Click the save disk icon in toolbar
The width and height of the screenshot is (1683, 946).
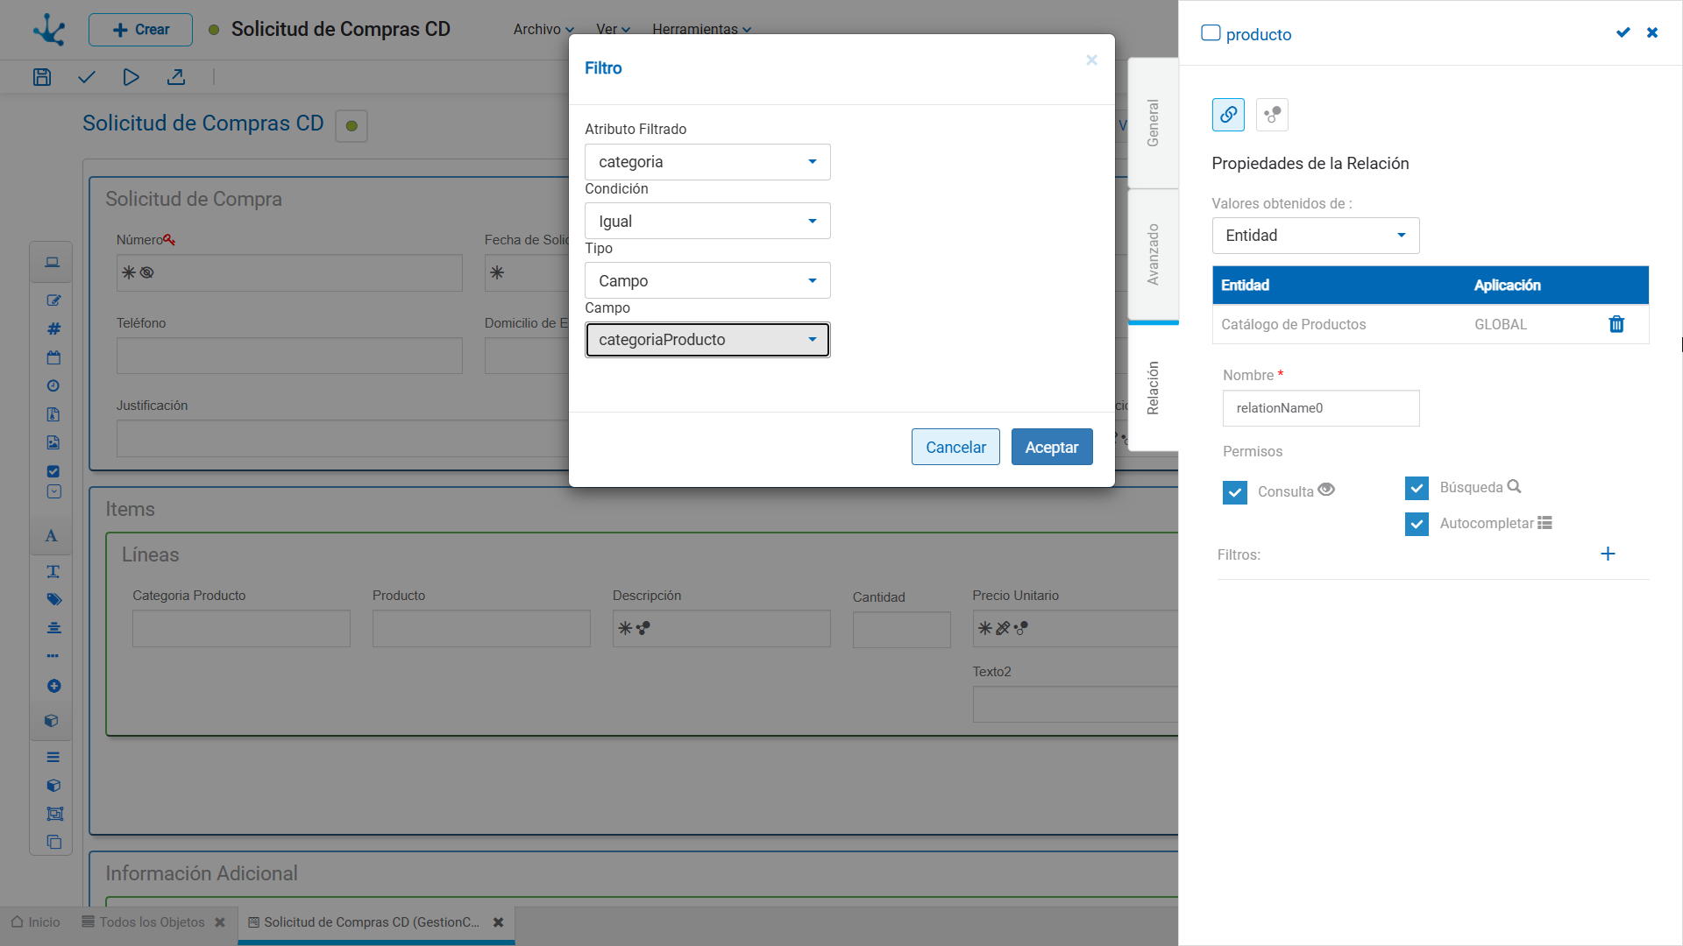[42, 77]
